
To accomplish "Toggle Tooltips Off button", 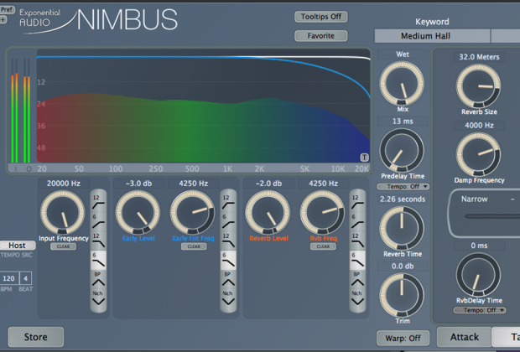I will [x=320, y=17].
